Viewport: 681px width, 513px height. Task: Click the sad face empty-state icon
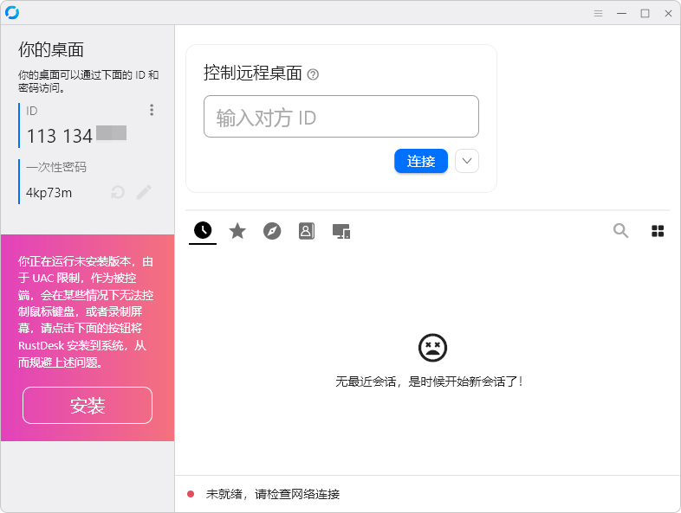click(x=432, y=348)
